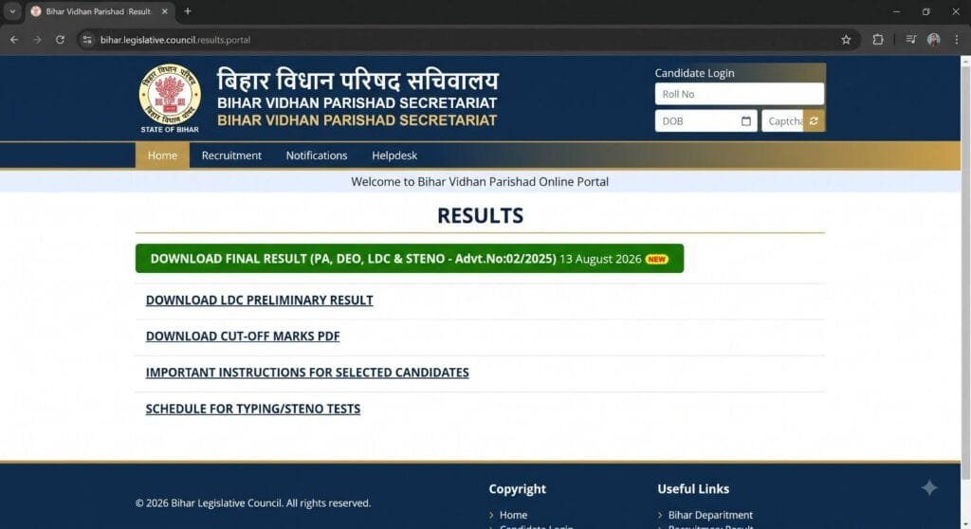Click the address bar URL text
This screenshot has height=529, width=971.
(x=175, y=40)
